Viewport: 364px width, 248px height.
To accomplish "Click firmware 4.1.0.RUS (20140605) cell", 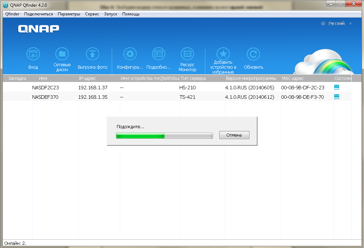I will point(249,88).
